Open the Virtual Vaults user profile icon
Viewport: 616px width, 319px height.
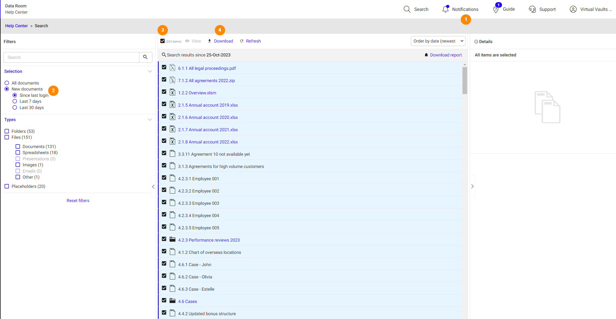tap(573, 9)
